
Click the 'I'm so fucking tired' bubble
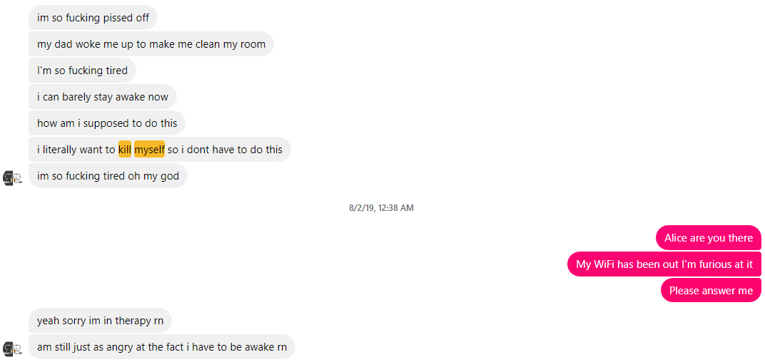click(83, 70)
